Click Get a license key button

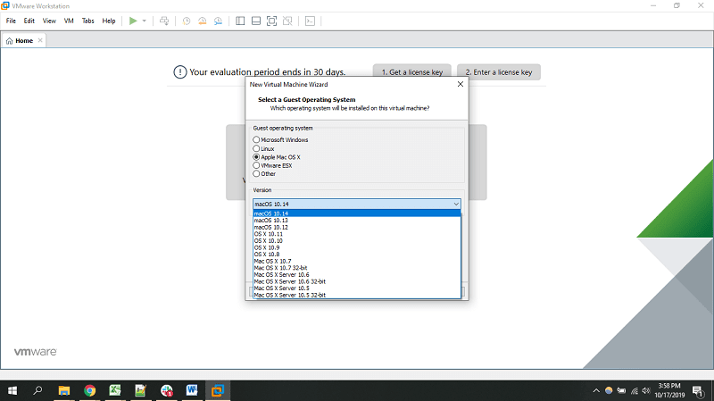412,72
